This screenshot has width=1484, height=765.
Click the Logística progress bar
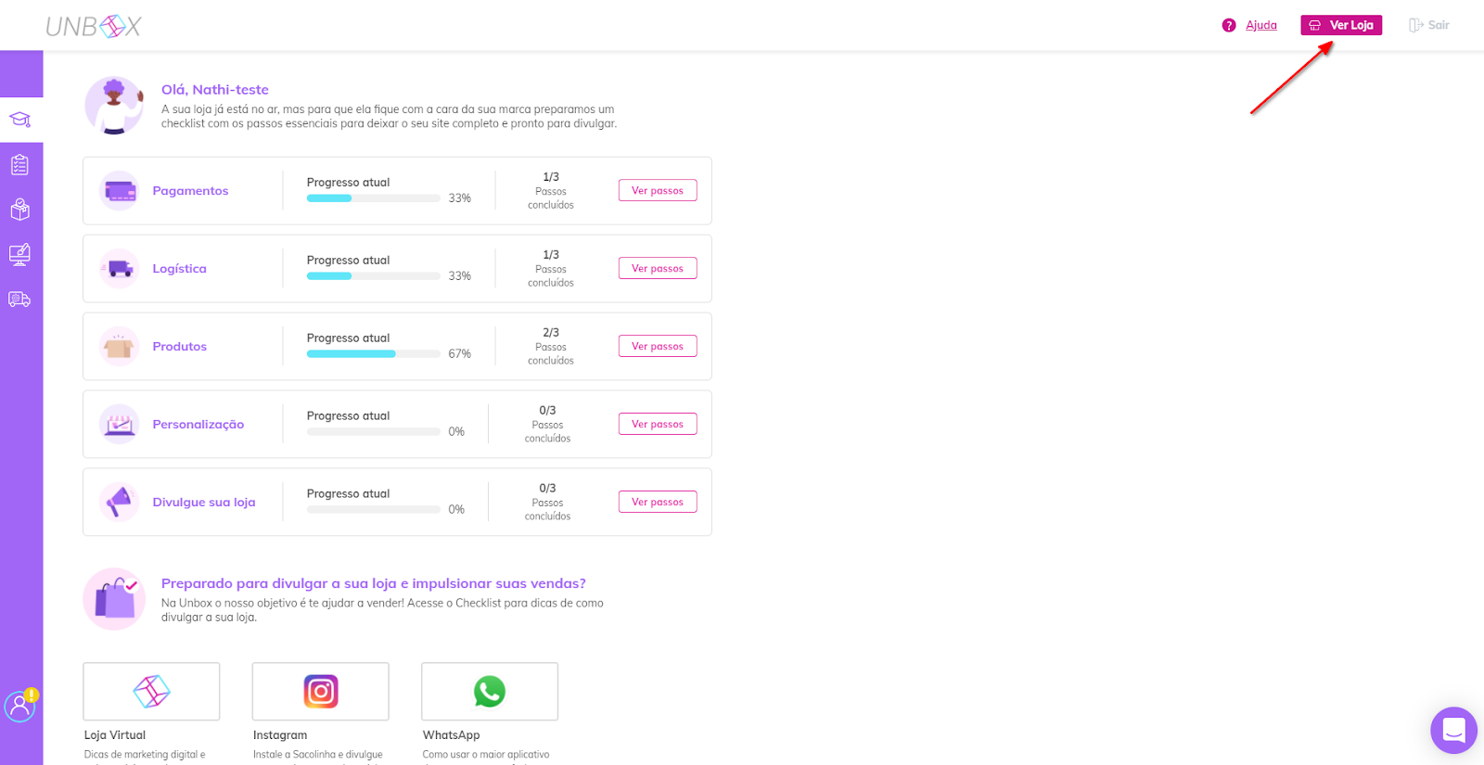click(x=374, y=276)
